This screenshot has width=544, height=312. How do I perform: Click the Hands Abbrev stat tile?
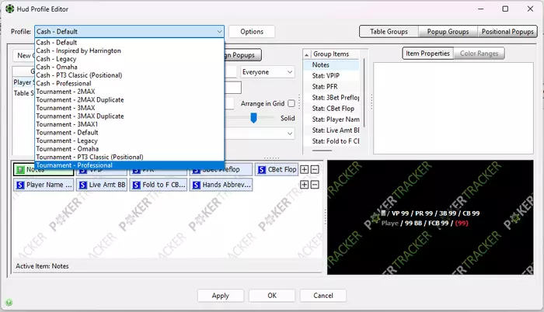221,185
